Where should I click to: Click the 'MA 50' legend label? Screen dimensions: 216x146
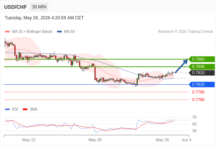point(70,32)
